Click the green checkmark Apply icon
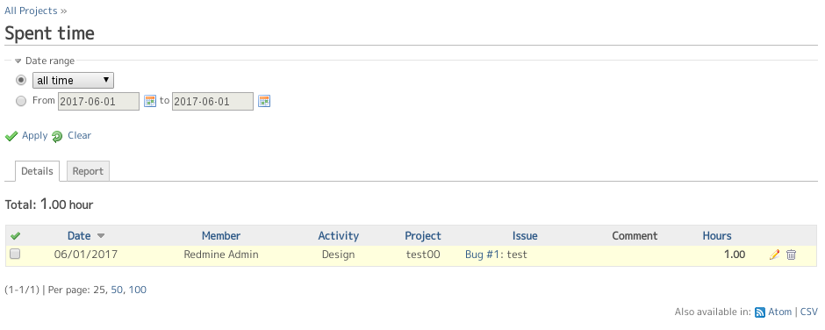Image resolution: width=825 pixels, height=330 pixels. click(11, 136)
